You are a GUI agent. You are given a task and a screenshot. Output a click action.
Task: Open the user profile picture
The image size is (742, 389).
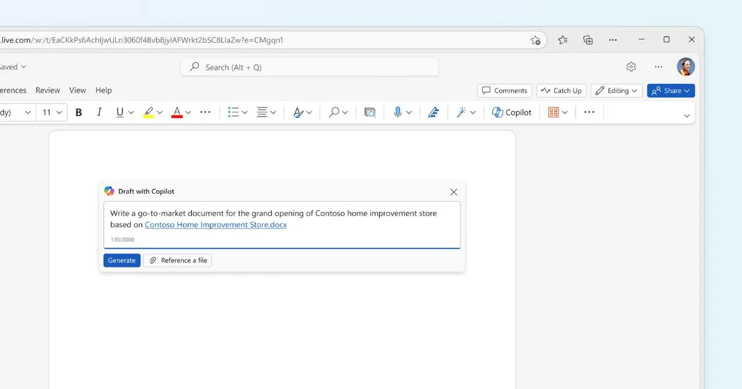pos(686,67)
